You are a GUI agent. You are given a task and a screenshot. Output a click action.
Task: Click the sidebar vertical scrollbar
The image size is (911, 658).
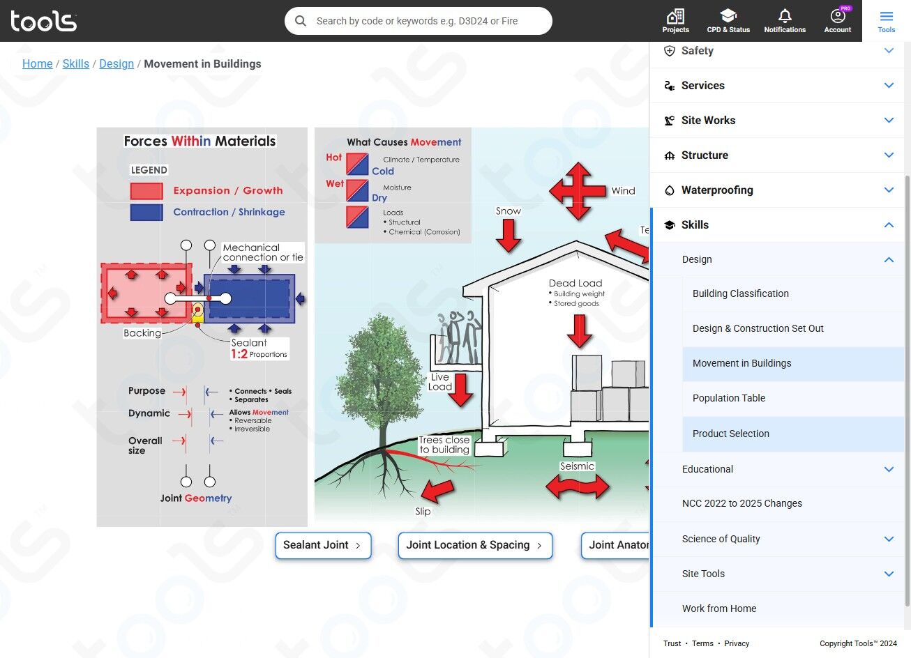coord(907,390)
